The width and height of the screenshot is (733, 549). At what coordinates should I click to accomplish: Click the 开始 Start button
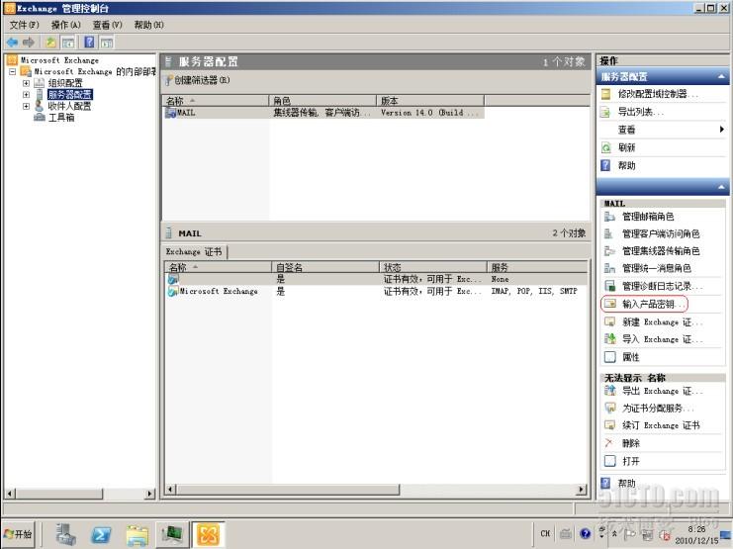click(18, 534)
